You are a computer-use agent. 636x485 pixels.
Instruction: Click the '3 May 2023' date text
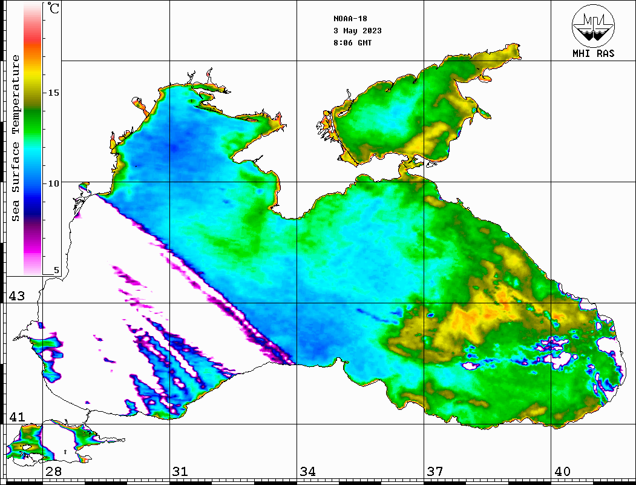(358, 31)
